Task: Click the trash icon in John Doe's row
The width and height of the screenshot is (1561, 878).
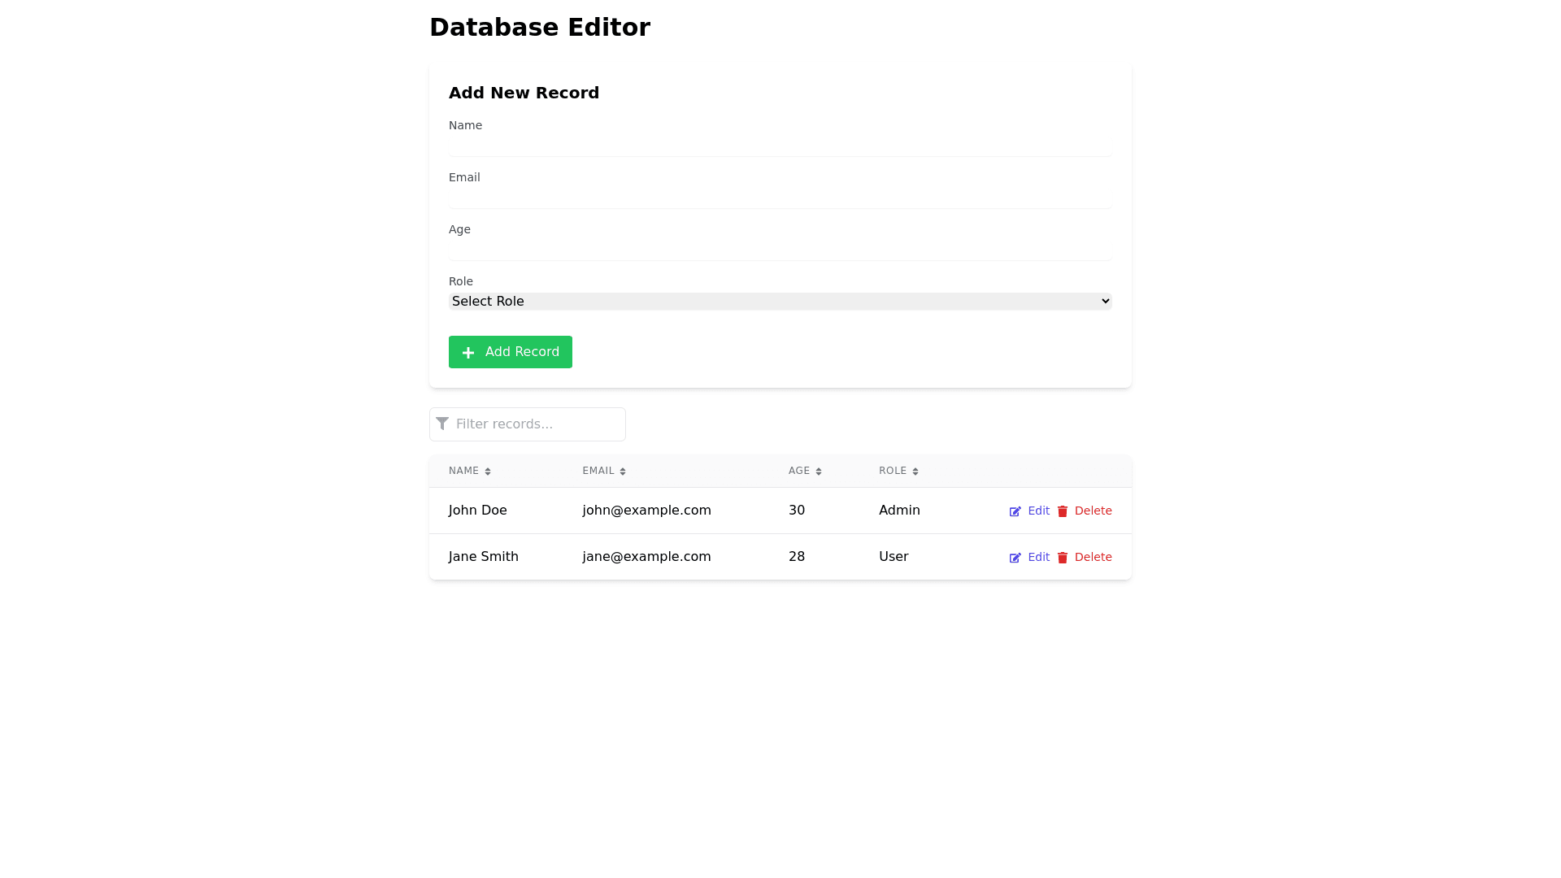Action: [1062, 511]
